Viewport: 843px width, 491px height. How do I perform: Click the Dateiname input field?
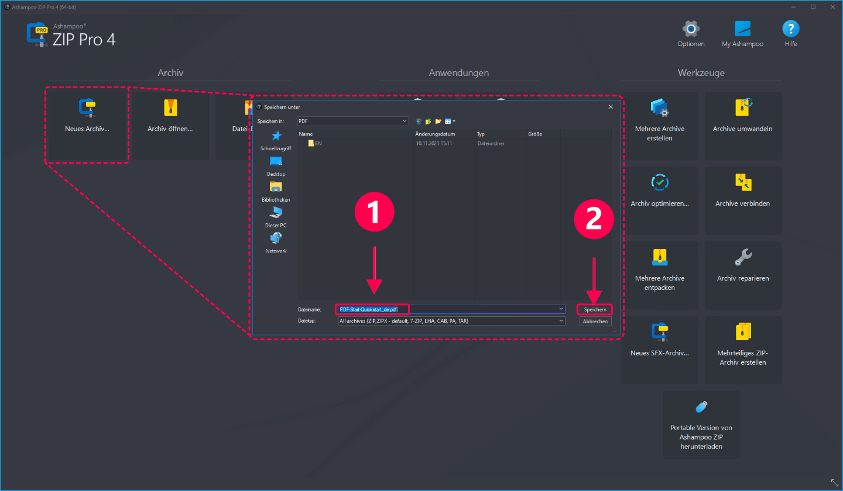click(451, 309)
